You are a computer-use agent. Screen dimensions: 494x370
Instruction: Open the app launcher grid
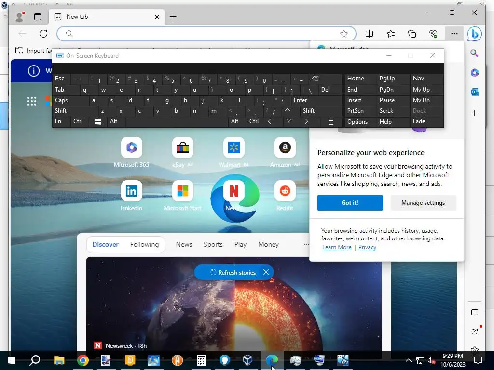click(32, 101)
